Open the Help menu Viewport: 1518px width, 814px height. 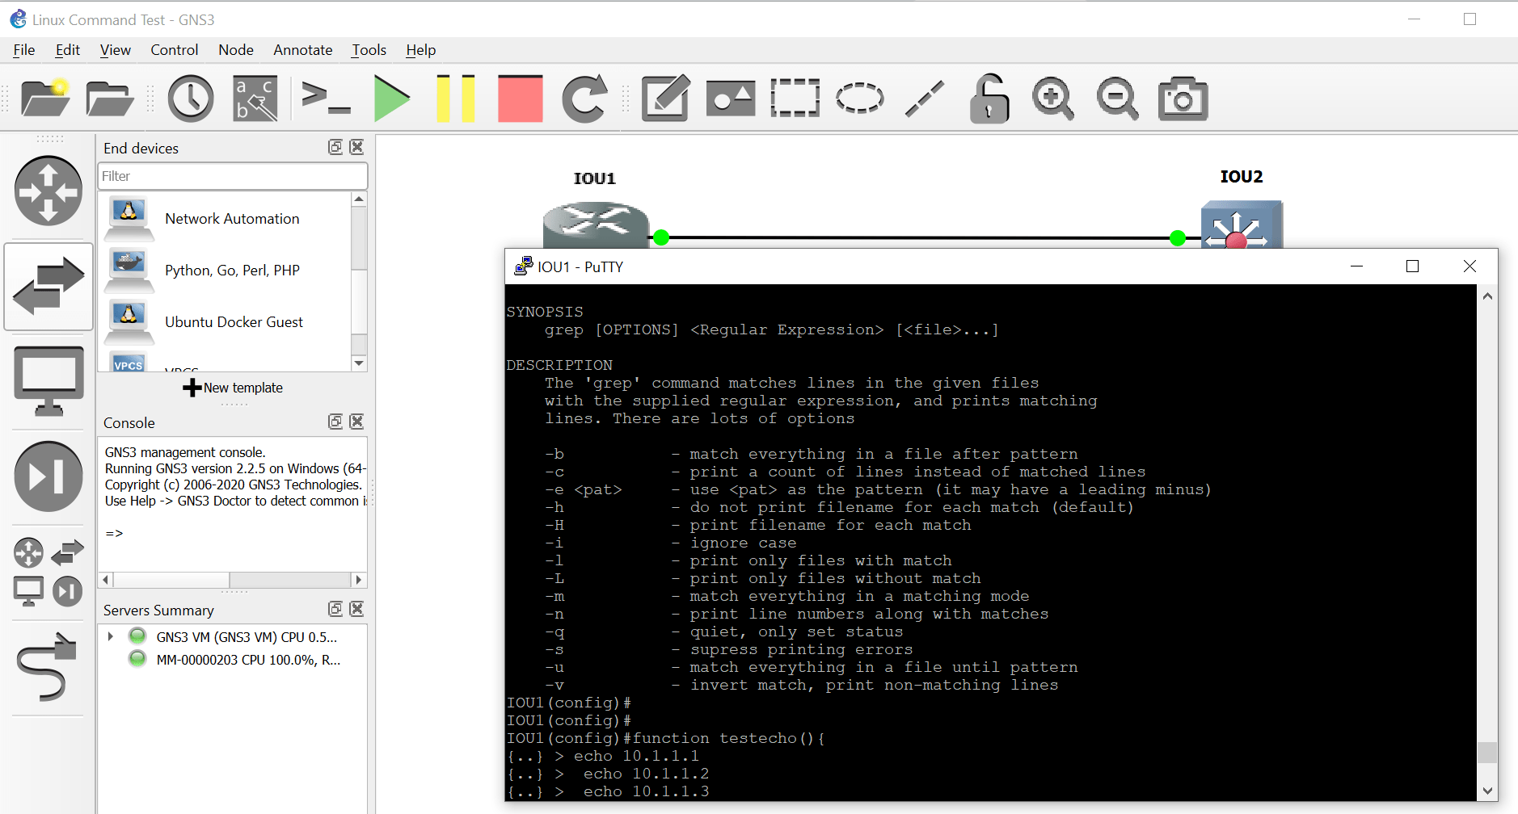tap(421, 50)
